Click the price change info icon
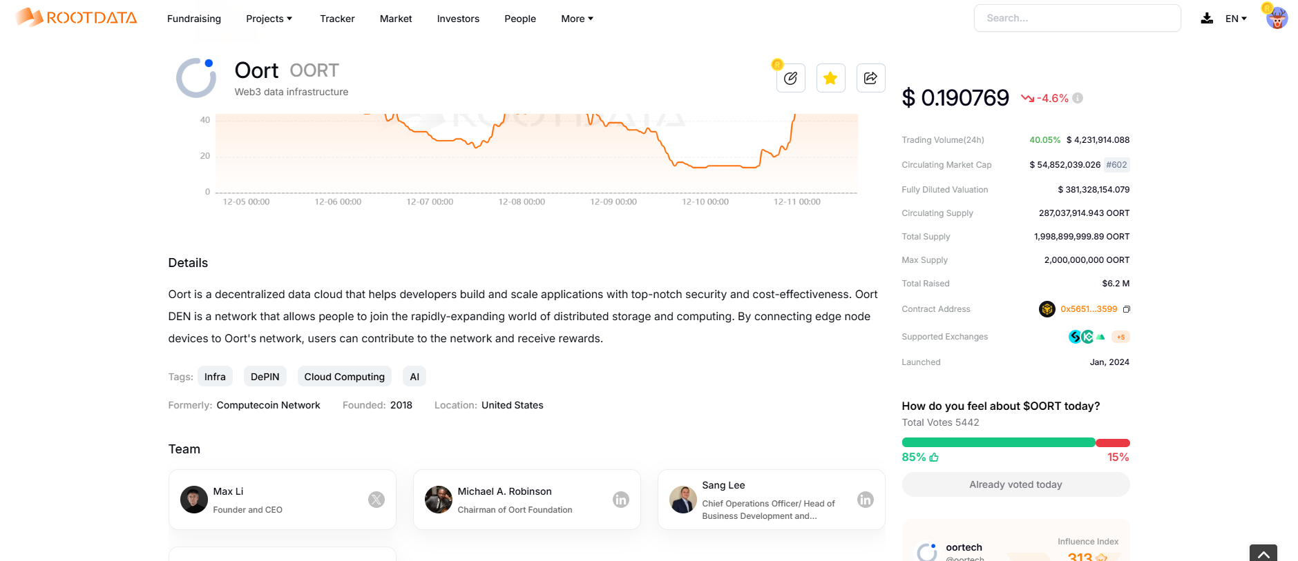 click(x=1078, y=98)
